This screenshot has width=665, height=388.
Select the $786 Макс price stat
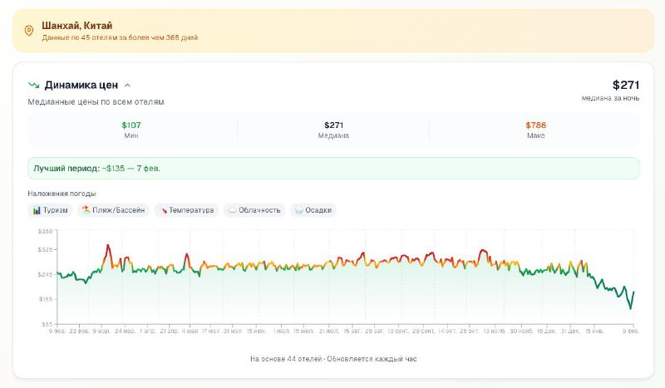pyautogui.click(x=535, y=130)
